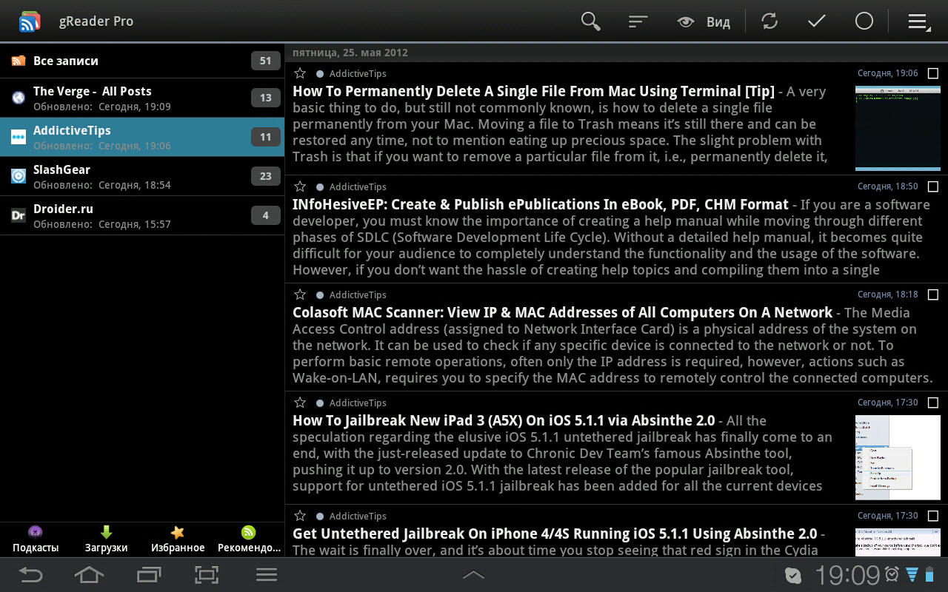The width and height of the screenshot is (948, 592).
Task: Tick checkbox on Colasoft MAC Scanner article
Action: 932,295
